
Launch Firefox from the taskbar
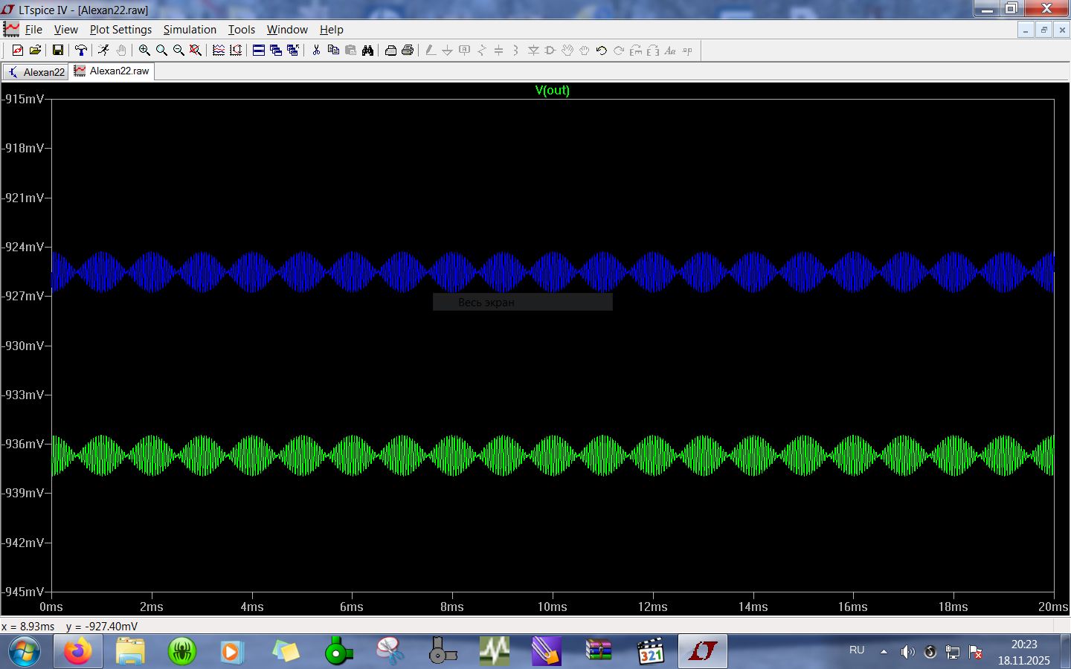coord(77,652)
